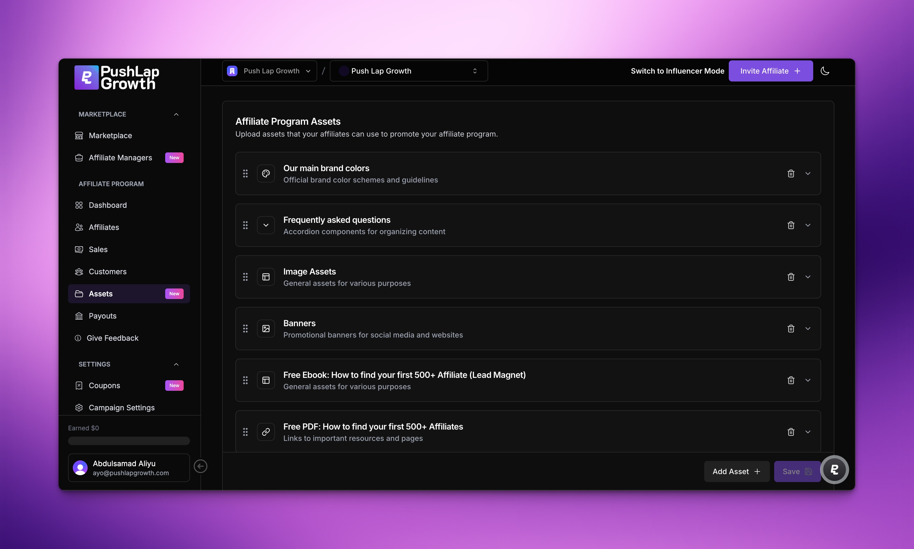Click the Payouts icon in the sidebar
The width and height of the screenshot is (914, 549).
pyautogui.click(x=79, y=316)
